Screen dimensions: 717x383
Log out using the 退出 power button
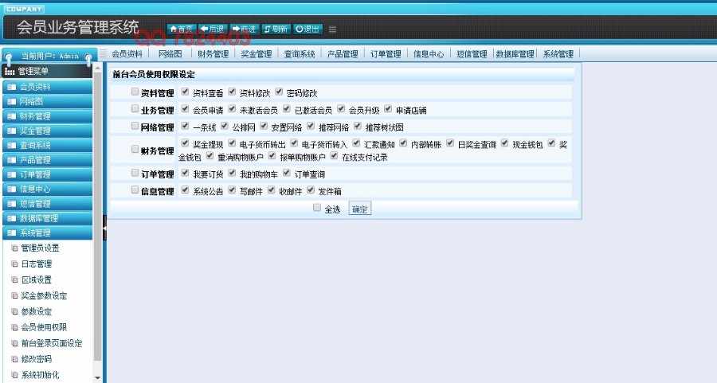308,29
